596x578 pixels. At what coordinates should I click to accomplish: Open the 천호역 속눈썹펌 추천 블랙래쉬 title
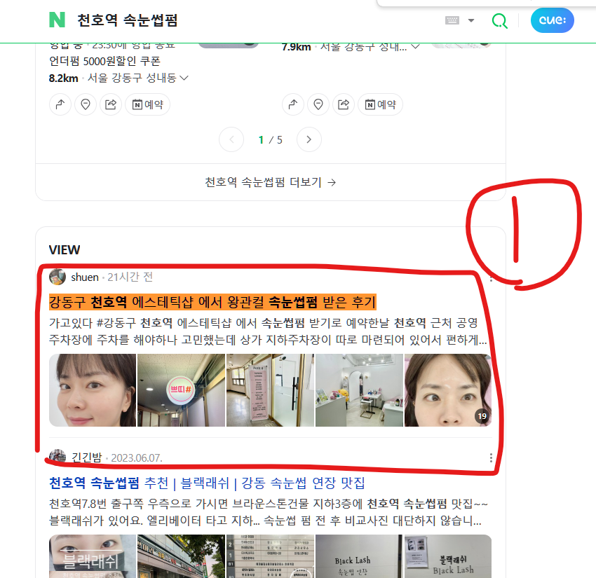pyautogui.click(x=207, y=483)
